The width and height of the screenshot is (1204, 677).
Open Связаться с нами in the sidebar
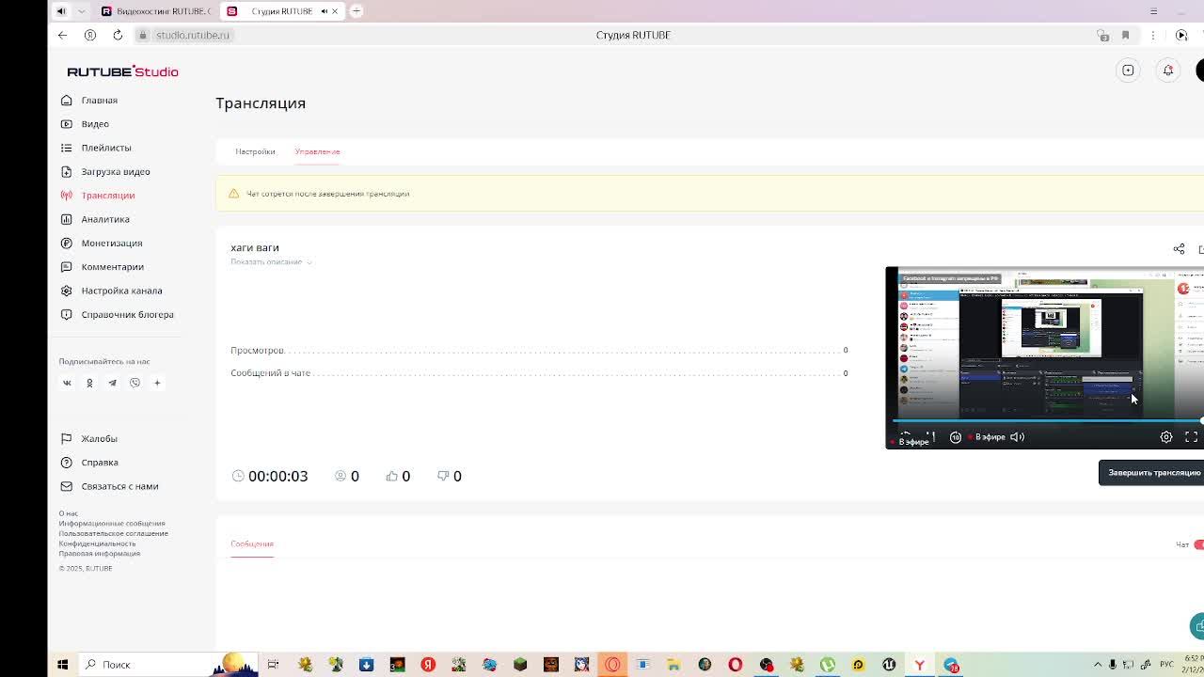point(119,486)
